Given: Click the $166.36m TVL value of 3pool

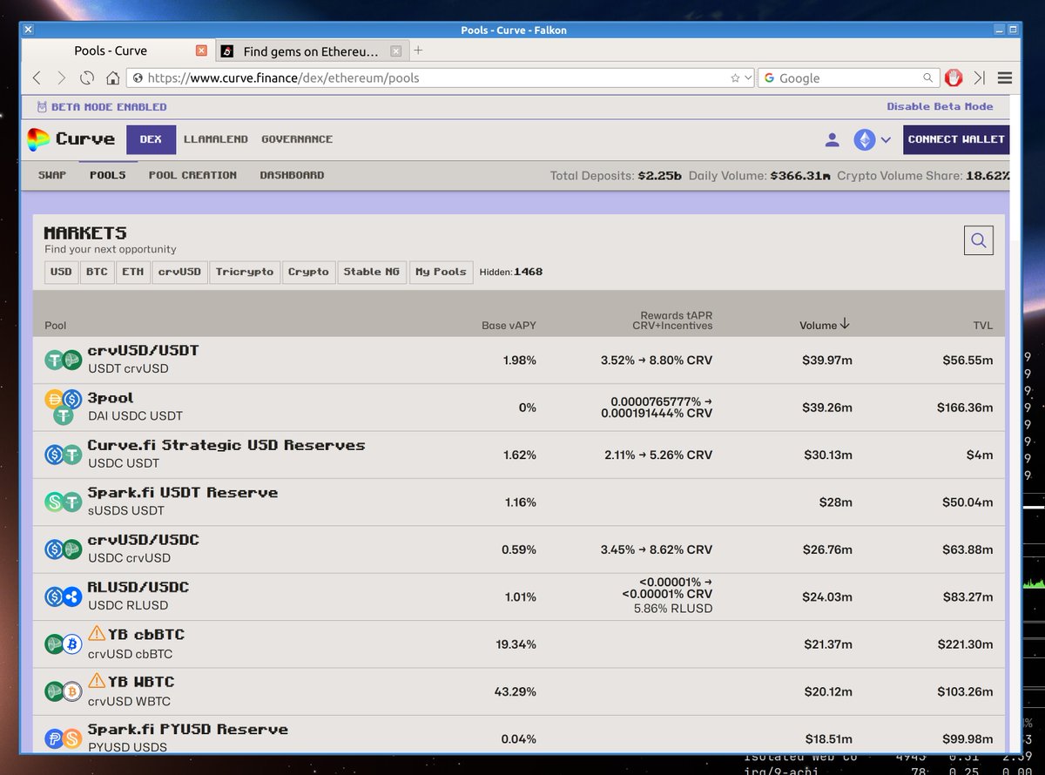Looking at the screenshot, I should [965, 408].
